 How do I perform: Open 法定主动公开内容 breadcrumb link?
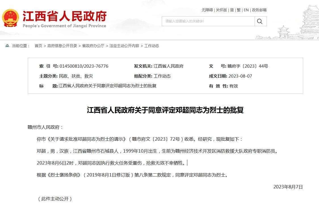click(x=124, y=46)
